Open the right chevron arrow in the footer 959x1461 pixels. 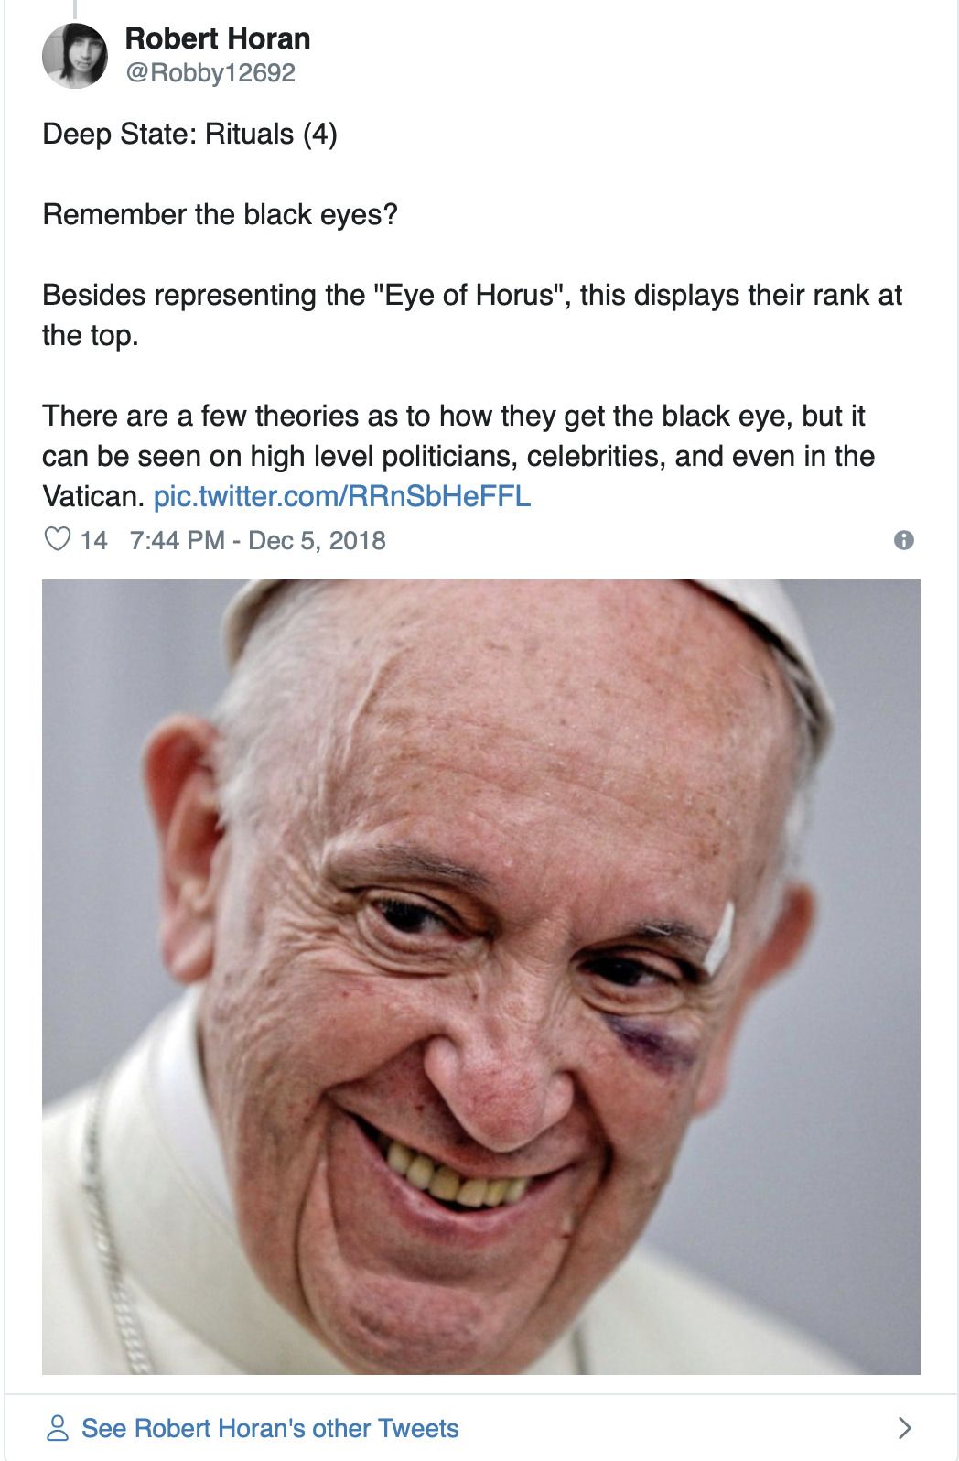tap(904, 1428)
